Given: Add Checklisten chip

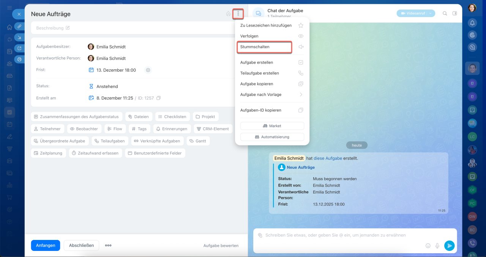Looking at the screenshot, I should (172, 117).
